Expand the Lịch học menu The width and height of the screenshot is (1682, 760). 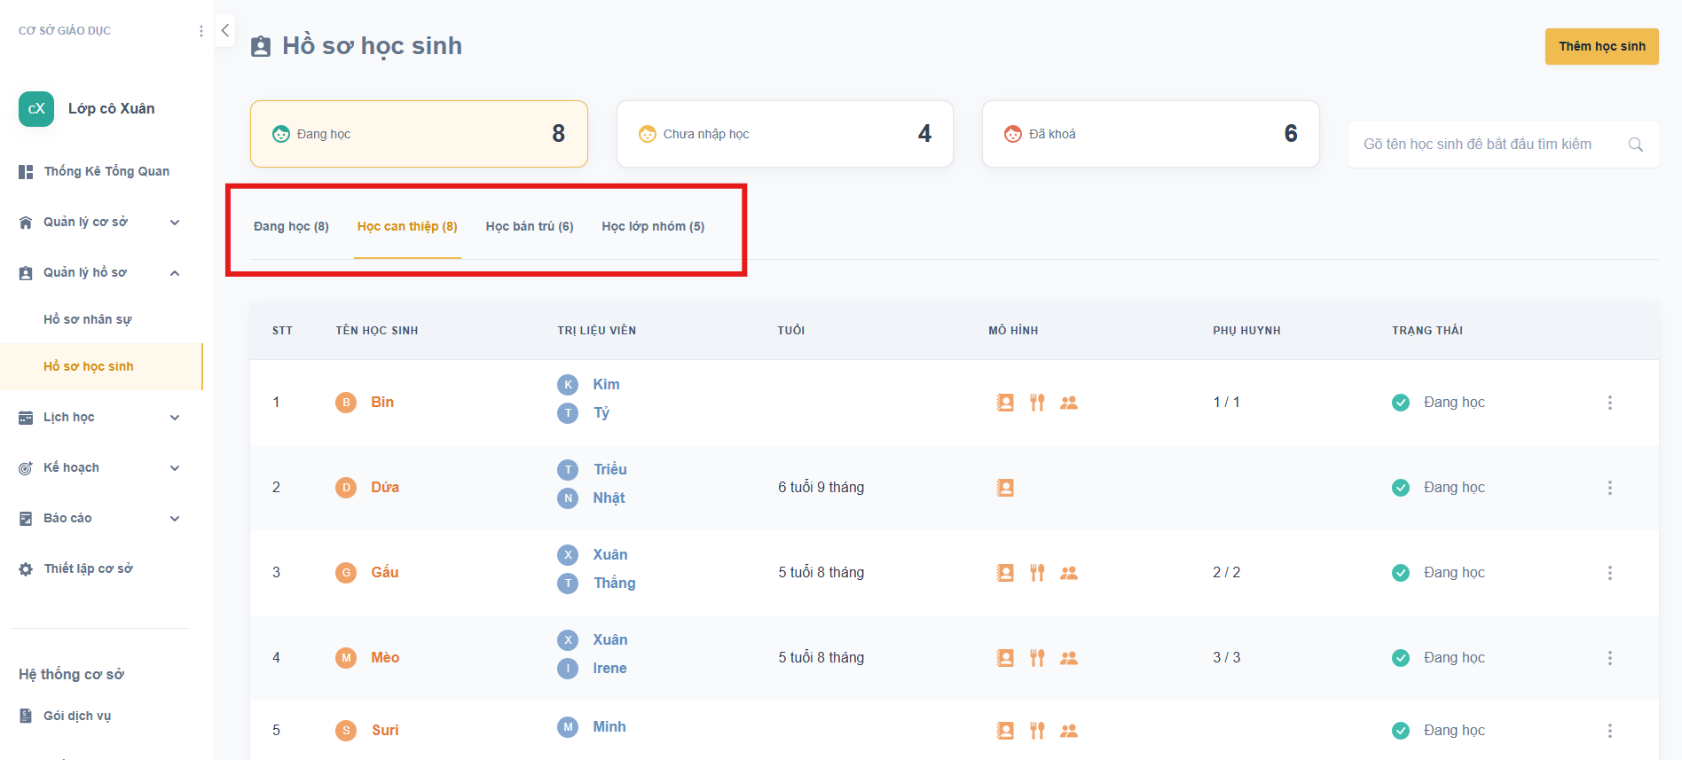175,418
